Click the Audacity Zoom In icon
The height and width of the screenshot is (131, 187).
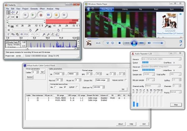[x=44, y=34]
